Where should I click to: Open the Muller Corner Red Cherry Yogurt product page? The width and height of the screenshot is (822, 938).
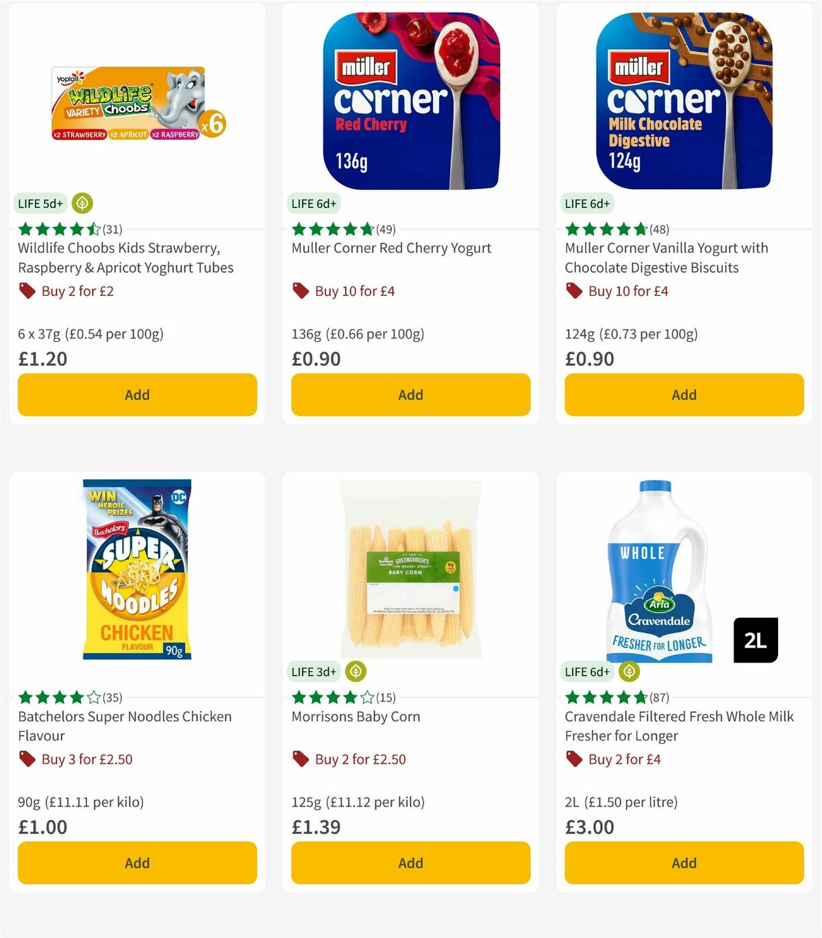click(391, 248)
